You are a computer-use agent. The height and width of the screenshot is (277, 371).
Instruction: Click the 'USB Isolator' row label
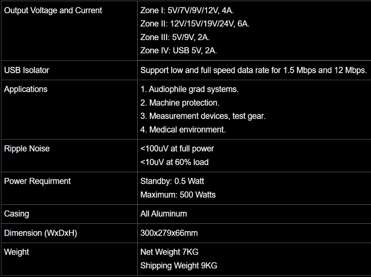26,70
